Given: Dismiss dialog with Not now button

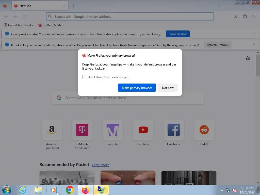Looking at the screenshot, I should (168, 88).
